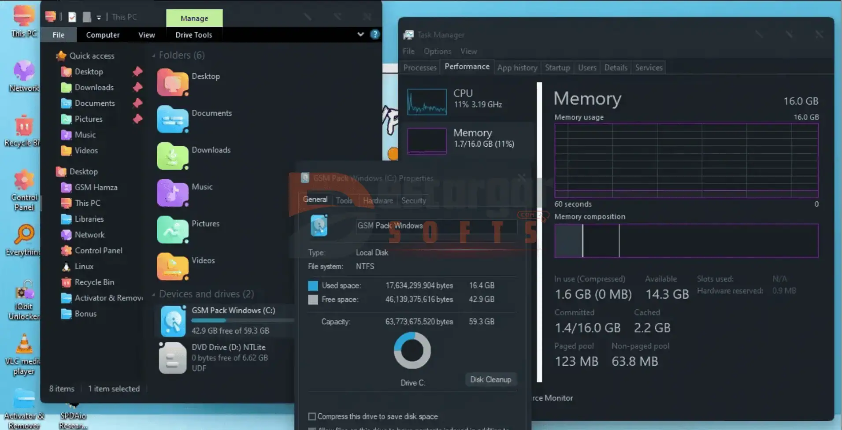This screenshot has height=430, width=842.
Task: Click the Explorer help question mark icon
Action: click(x=375, y=34)
